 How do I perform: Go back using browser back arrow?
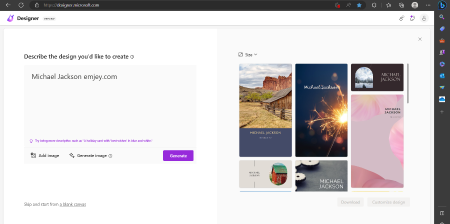point(8,5)
